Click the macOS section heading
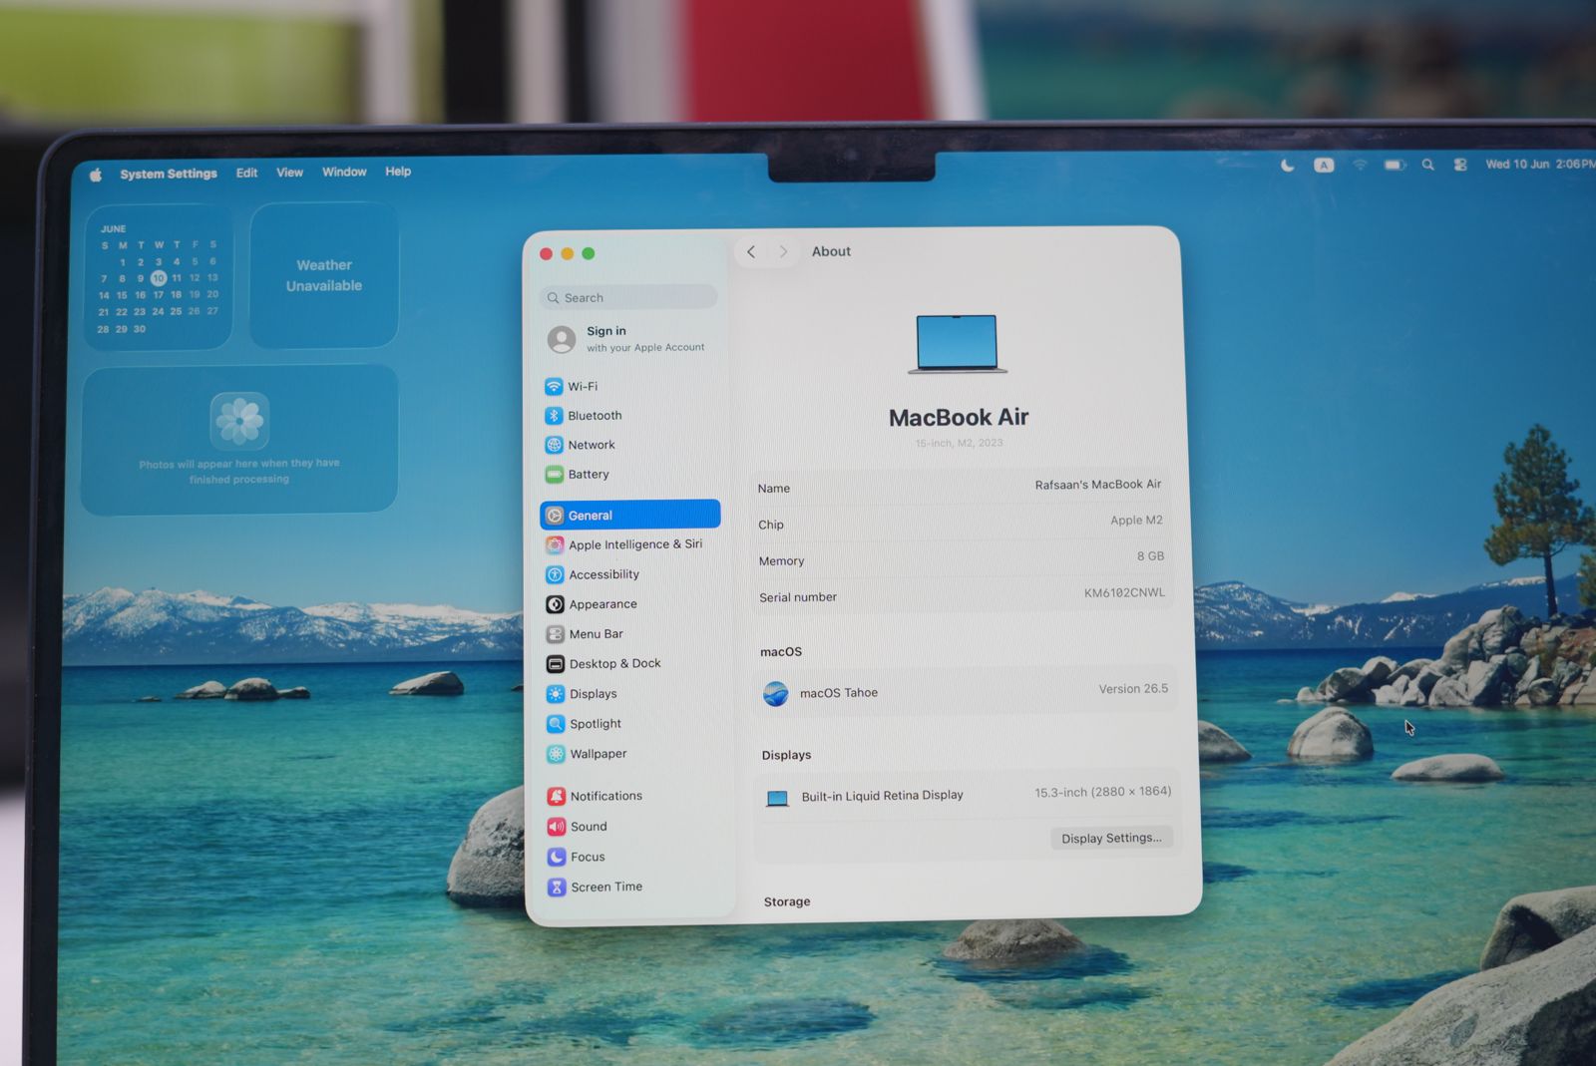 pos(781,652)
